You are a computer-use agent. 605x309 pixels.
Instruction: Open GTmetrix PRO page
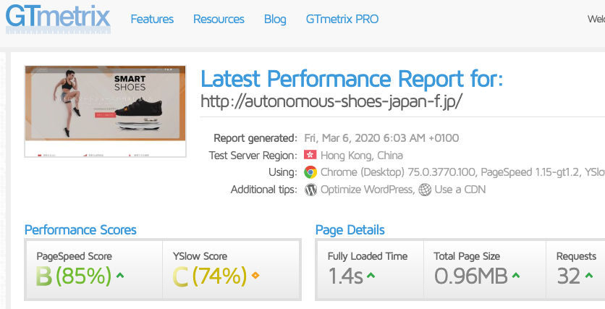[342, 19]
